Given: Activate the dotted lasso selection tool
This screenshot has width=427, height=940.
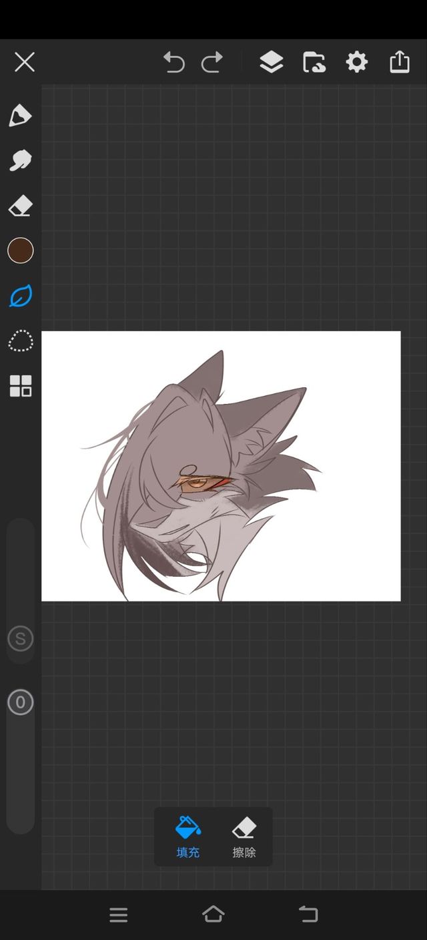Looking at the screenshot, I should (x=20, y=340).
